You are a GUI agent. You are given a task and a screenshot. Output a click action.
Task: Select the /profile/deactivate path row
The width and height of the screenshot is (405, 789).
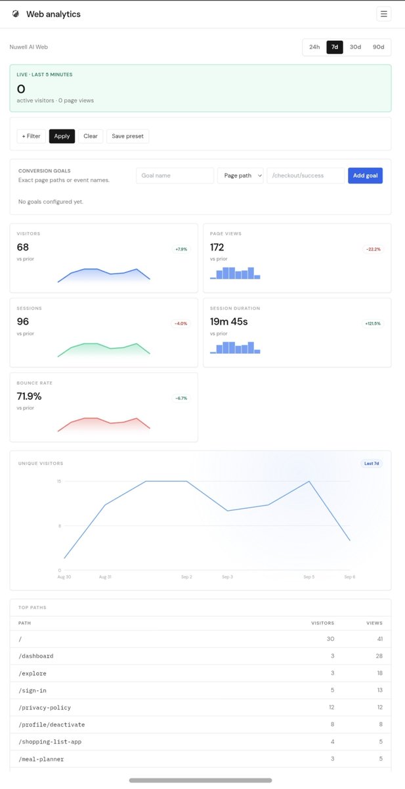200,725
